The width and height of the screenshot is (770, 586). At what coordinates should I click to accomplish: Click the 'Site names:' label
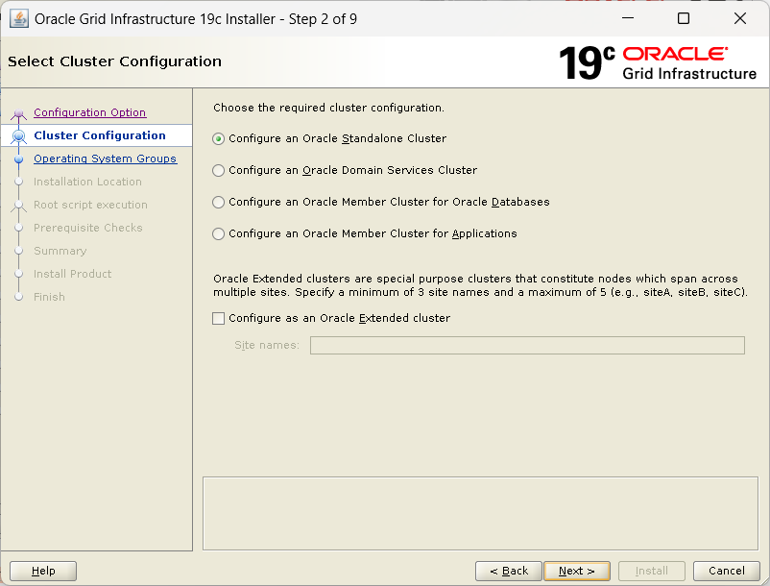(x=267, y=345)
